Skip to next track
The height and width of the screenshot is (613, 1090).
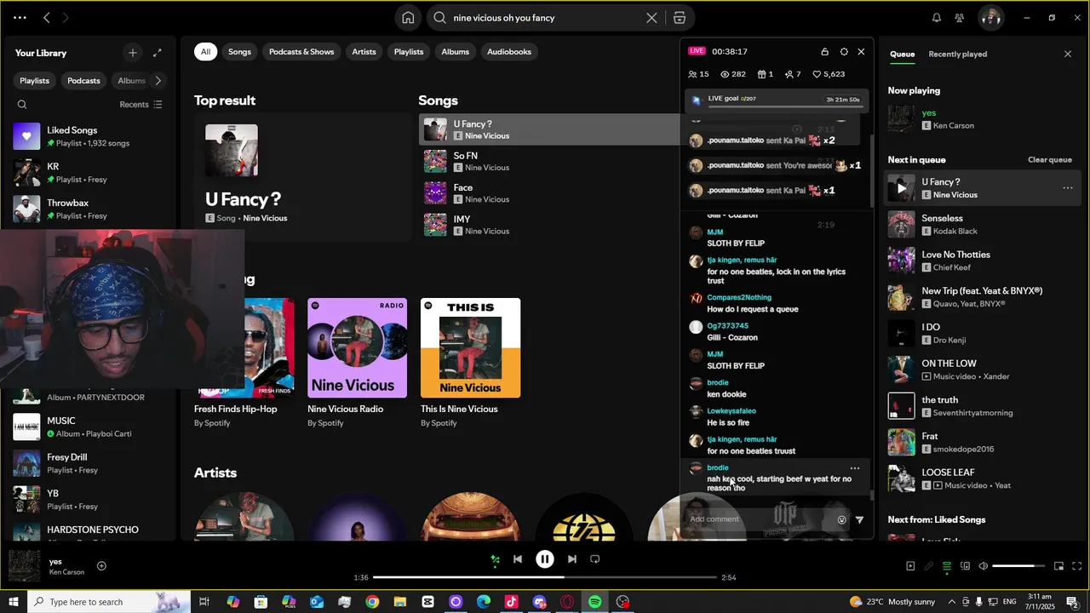pos(572,559)
